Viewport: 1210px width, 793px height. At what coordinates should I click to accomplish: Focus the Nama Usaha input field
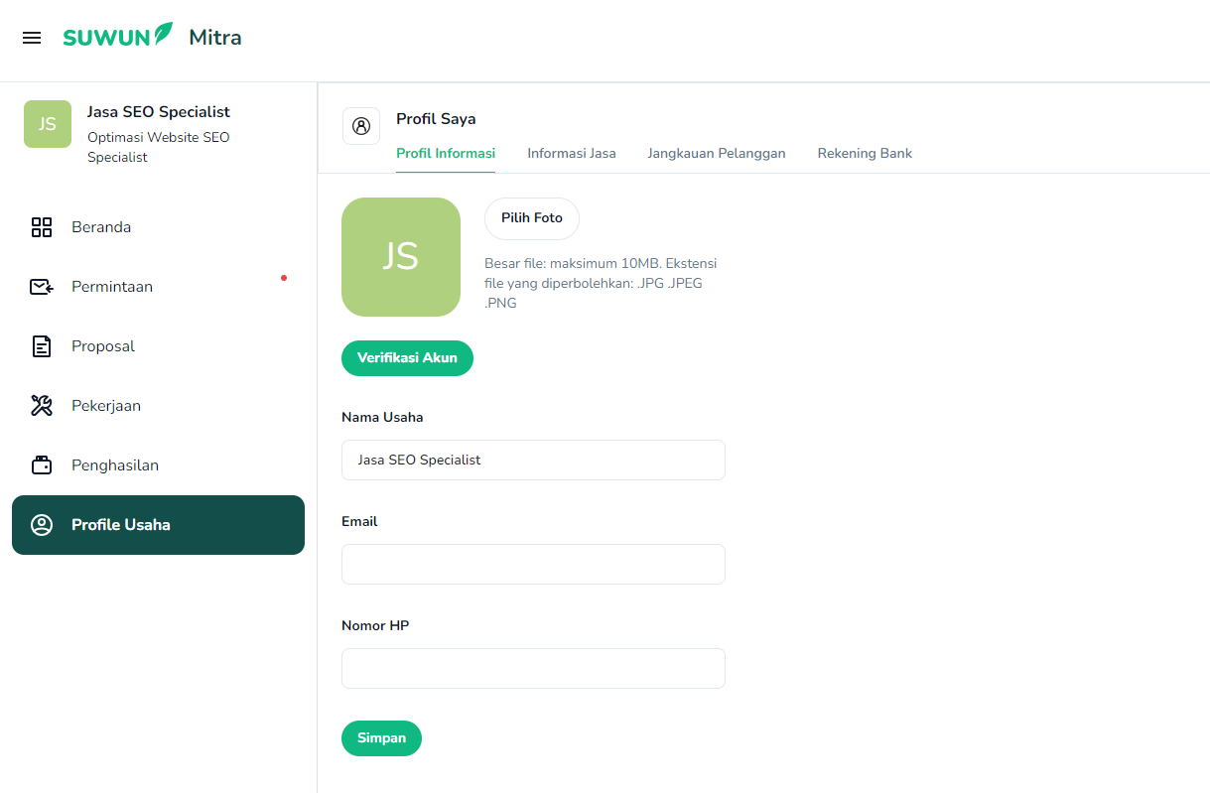533,461
